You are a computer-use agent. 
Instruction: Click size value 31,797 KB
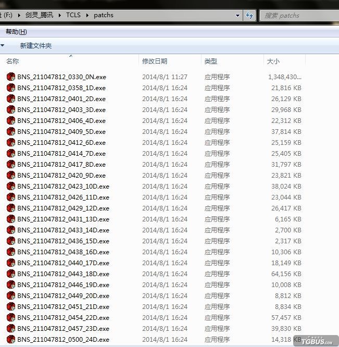tap(286, 164)
